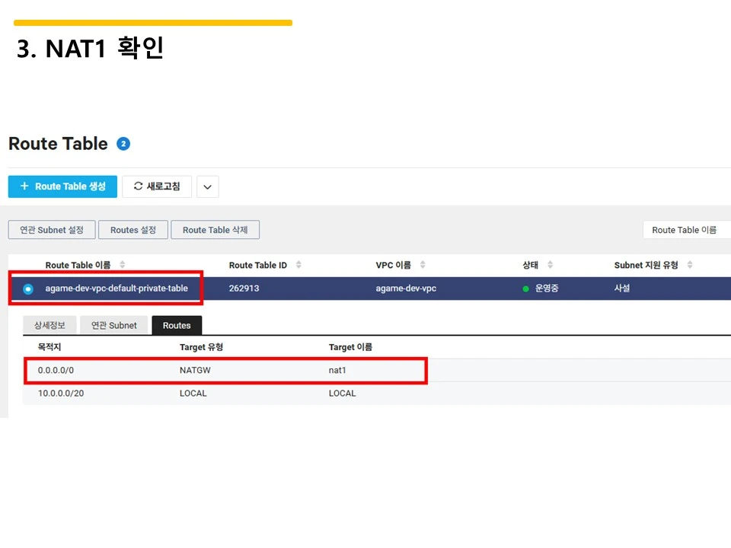Screen dimensions: 731x548
Task: Click the blue info badge beside Route Table heading
Action: pyautogui.click(x=123, y=143)
